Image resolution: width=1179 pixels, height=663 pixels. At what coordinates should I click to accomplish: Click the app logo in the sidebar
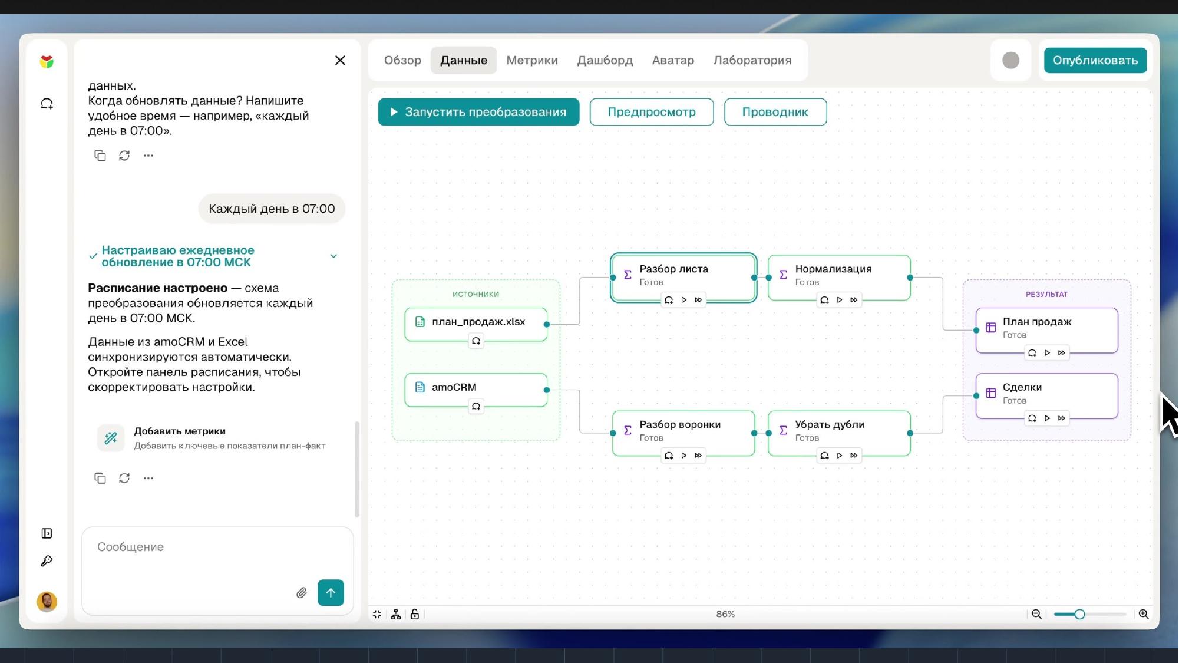[47, 61]
